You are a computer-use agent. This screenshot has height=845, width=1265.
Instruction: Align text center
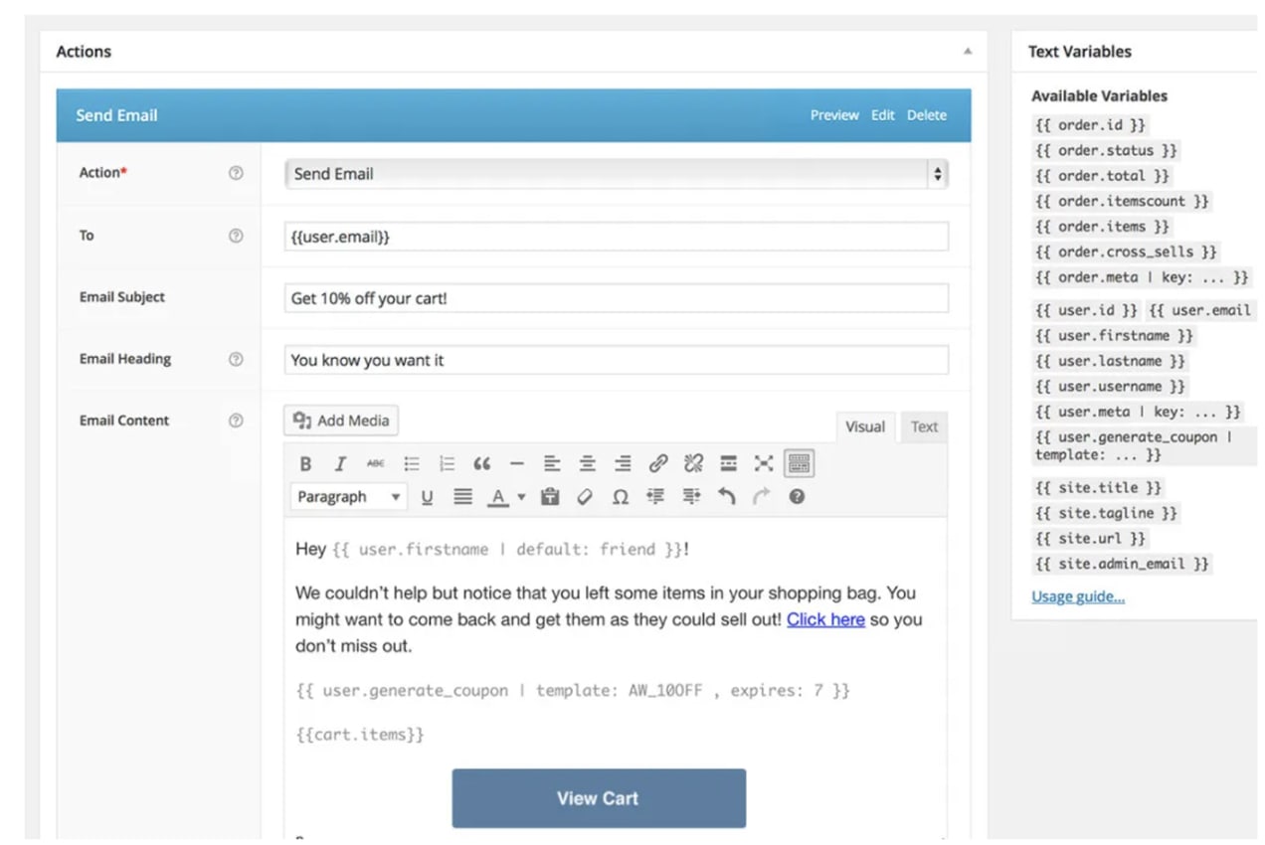tap(588, 464)
